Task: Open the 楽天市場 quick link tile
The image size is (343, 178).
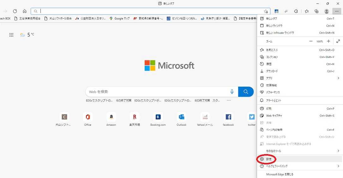Action: [135, 119]
